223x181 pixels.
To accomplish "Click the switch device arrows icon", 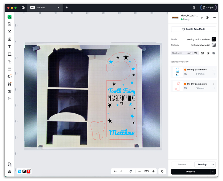I will (202, 18).
